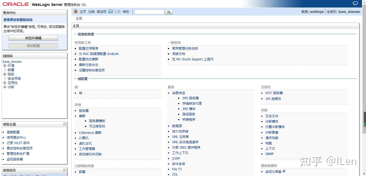Collapse the 帮助主题 panel

click(x=64, y=124)
